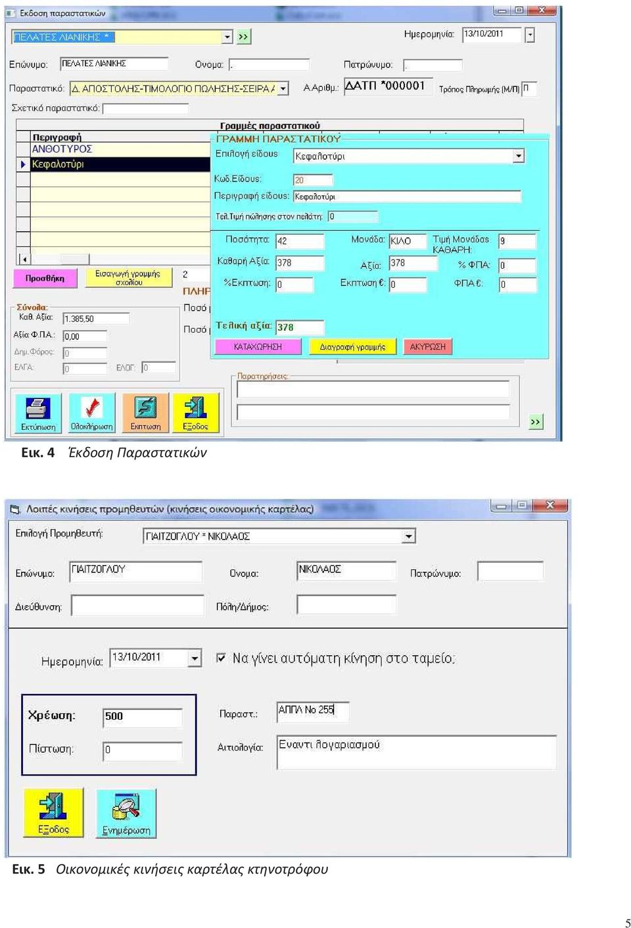Click the Διαγραφή γραμμής button
Viewport: 631px width, 928px height.
(x=352, y=346)
